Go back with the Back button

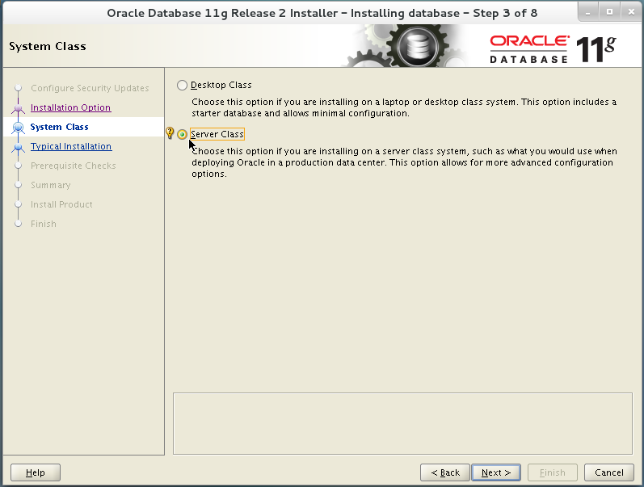click(445, 472)
